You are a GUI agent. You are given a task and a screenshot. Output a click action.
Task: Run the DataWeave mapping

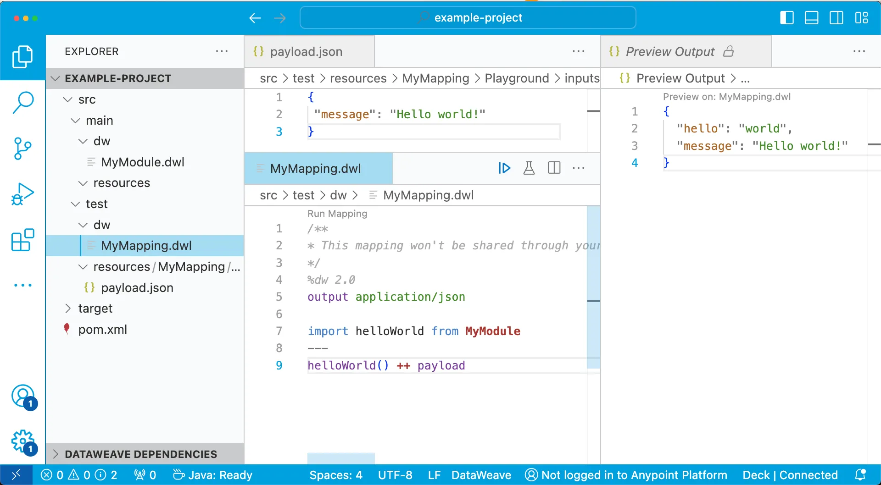504,168
